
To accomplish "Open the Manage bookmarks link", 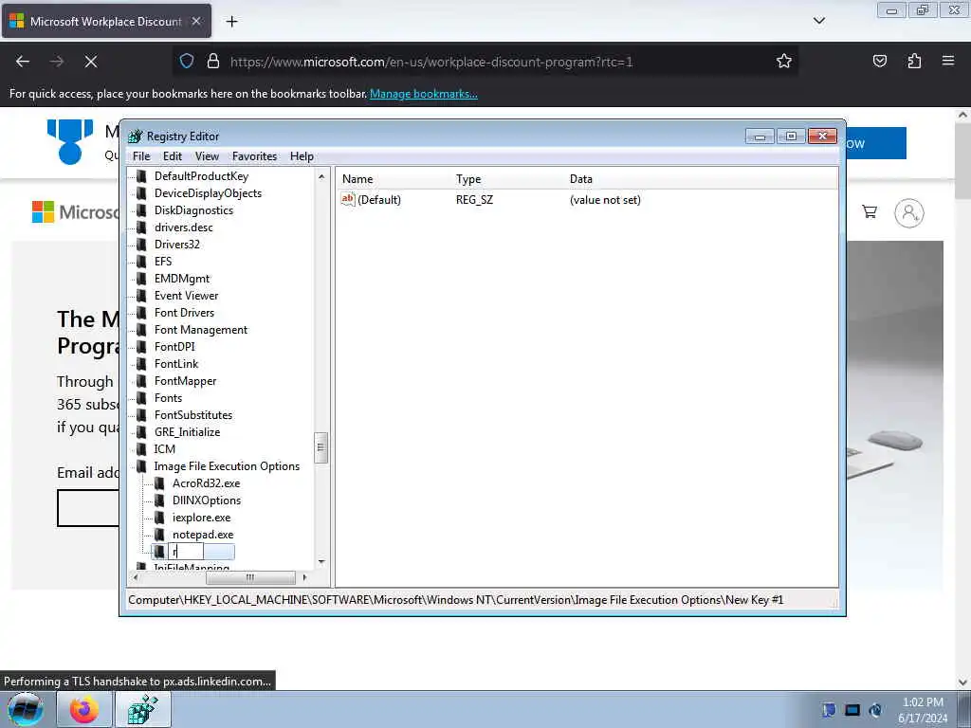I will [424, 94].
